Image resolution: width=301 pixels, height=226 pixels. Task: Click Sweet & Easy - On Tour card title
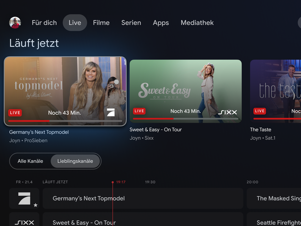click(156, 130)
